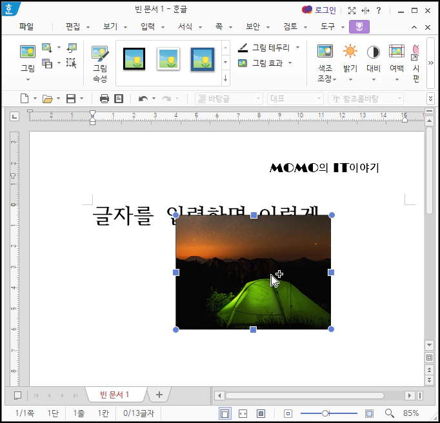Add a new document tab with plus
Screen dimensions: 440x423
(159, 395)
